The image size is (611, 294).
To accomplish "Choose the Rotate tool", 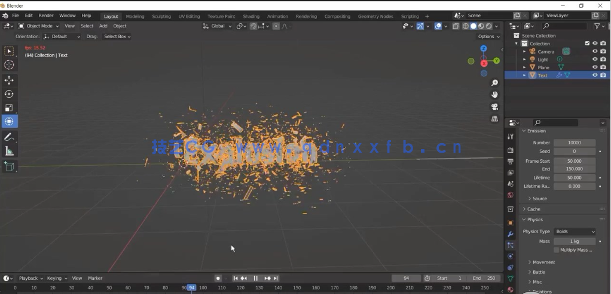I will (9, 94).
